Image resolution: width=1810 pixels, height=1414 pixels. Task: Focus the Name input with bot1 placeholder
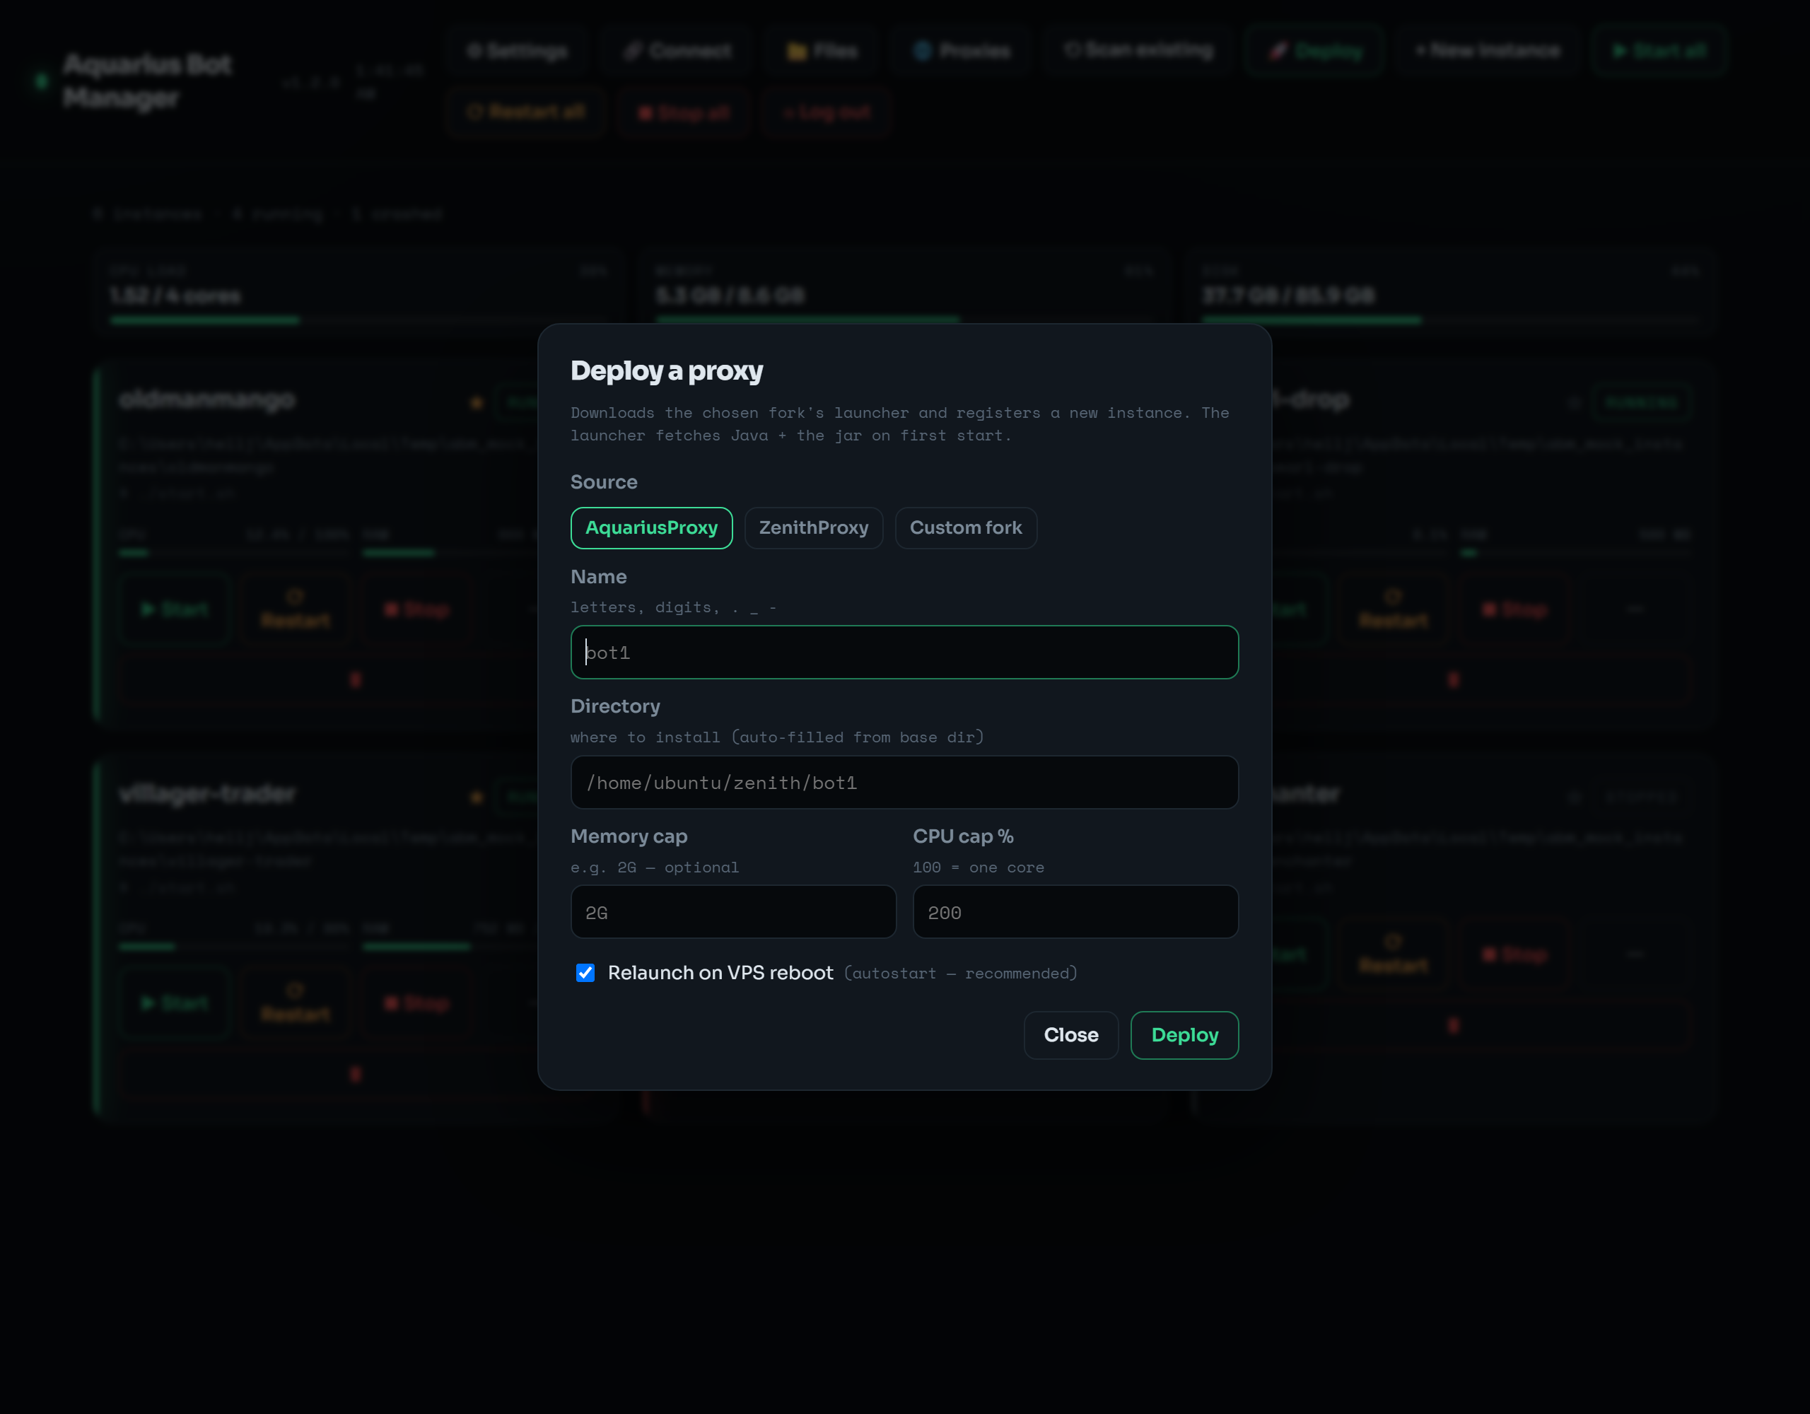(904, 653)
